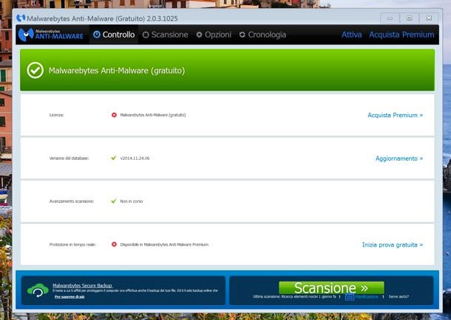Start trial via Inizia prova gratuita »

(x=393, y=244)
